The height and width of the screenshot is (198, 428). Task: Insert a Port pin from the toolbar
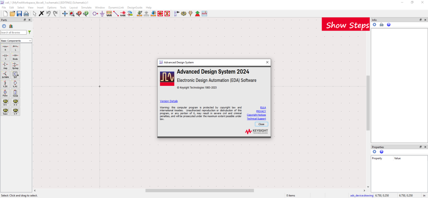(95, 14)
